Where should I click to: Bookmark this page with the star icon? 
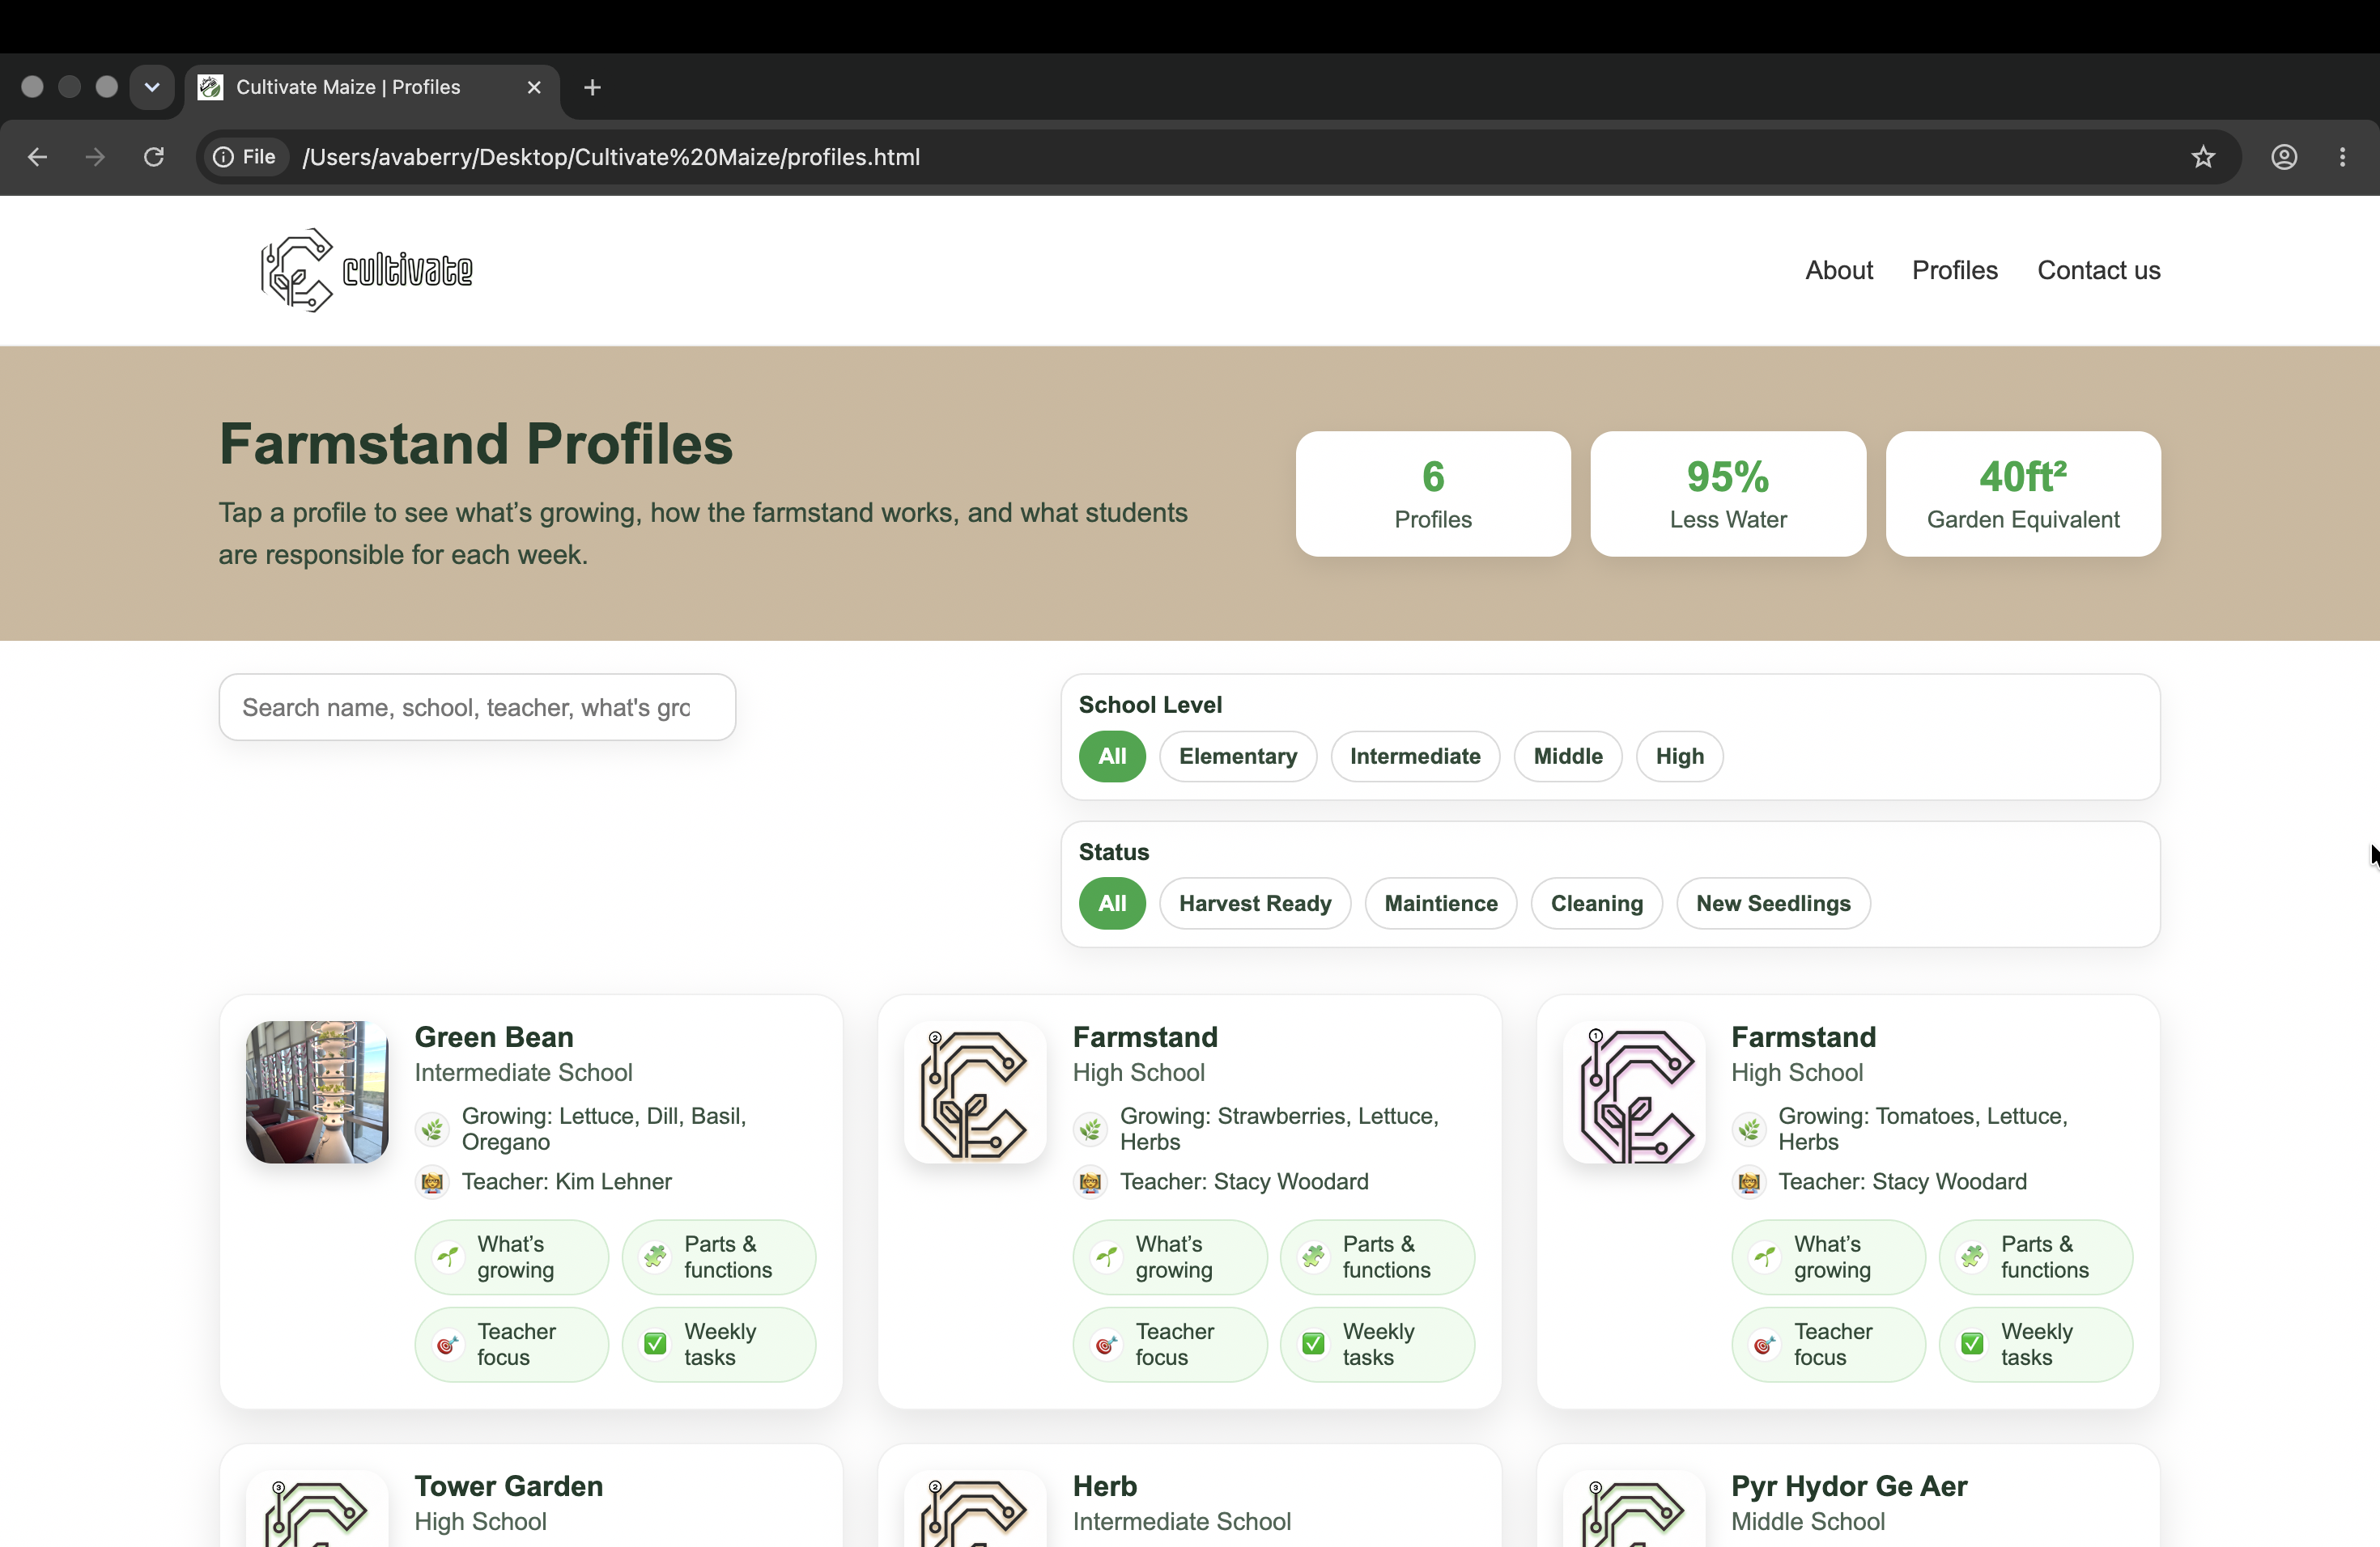point(2203,157)
